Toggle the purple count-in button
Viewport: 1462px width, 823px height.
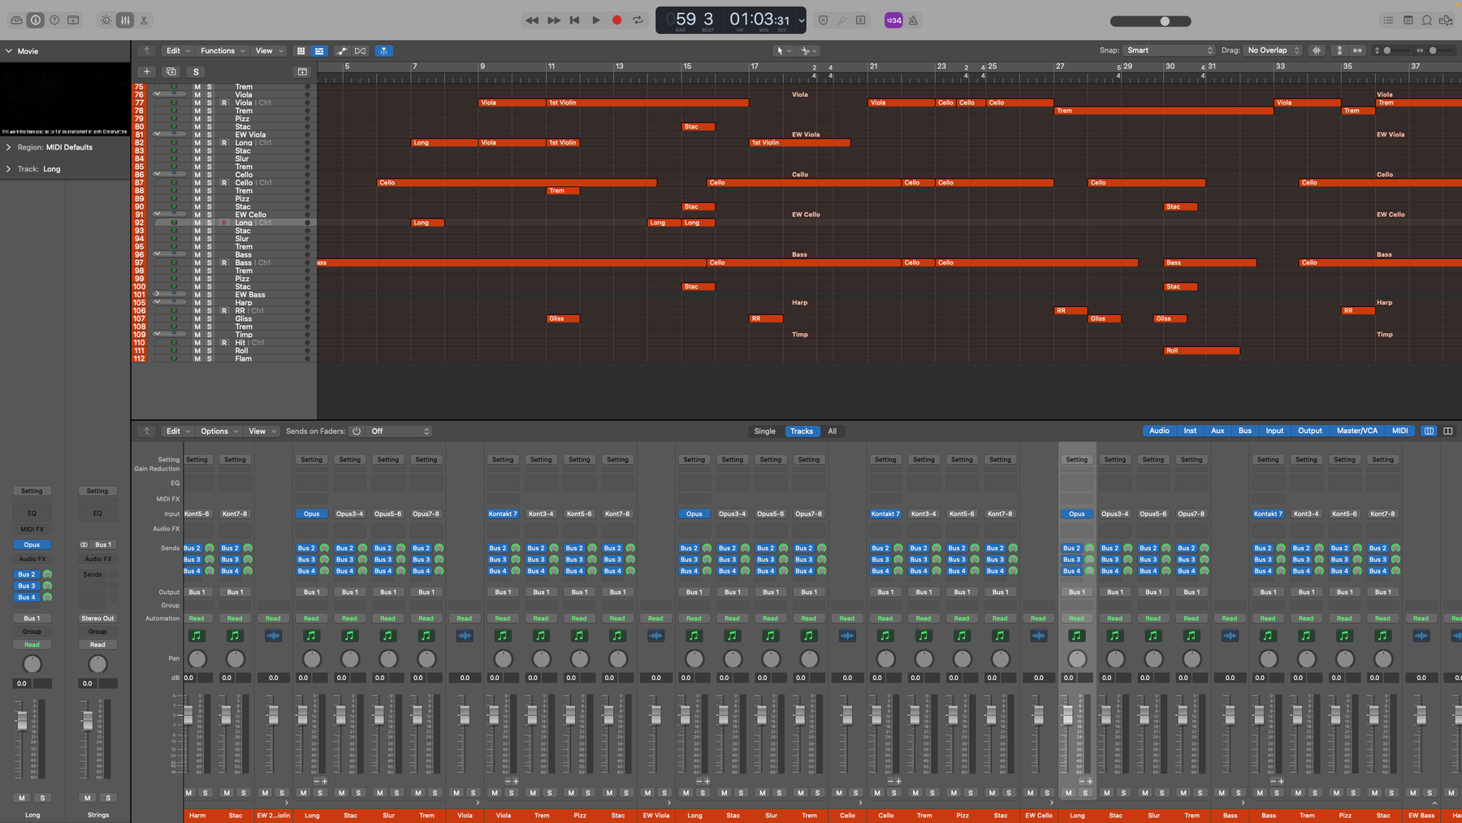[893, 20]
